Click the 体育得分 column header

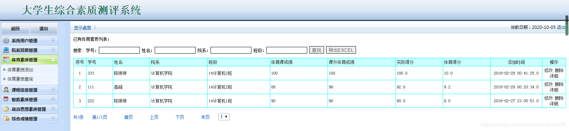[x=467, y=62]
